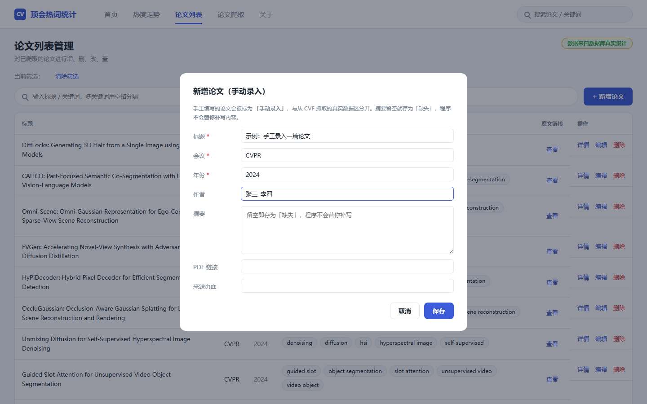This screenshot has width=647, height=404.
Task: Click the 数据来自数据库真实统计 badge
Action: click(597, 44)
